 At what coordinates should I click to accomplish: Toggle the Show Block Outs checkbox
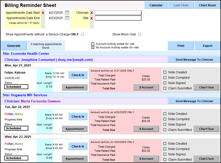[139, 34]
